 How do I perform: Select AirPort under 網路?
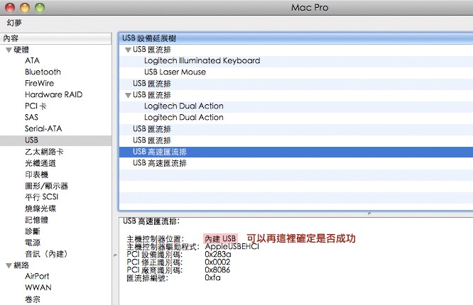pos(37,277)
